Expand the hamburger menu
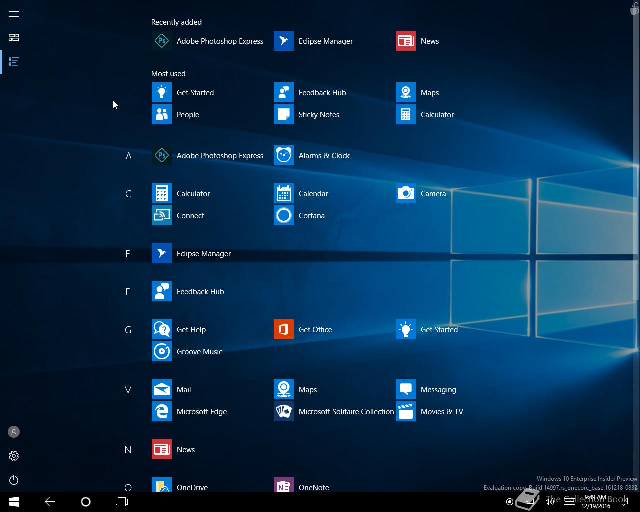The image size is (640, 512). click(x=14, y=14)
